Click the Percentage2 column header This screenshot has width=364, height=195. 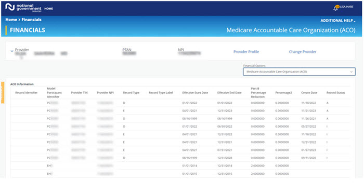[283, 93]
